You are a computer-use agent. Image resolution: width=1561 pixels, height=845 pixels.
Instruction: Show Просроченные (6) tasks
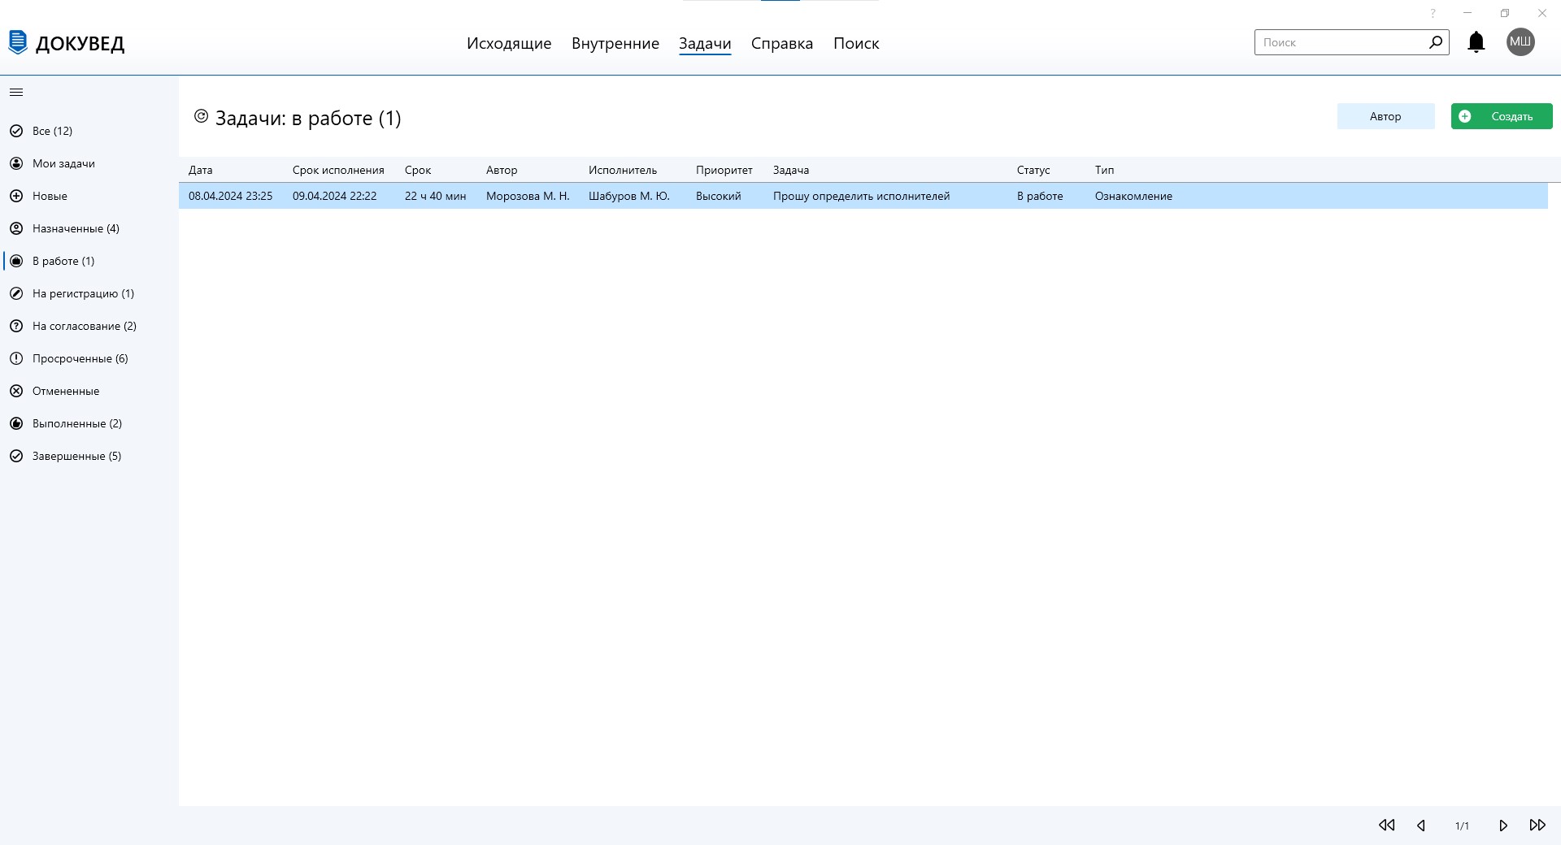click(x=80, y=358)
